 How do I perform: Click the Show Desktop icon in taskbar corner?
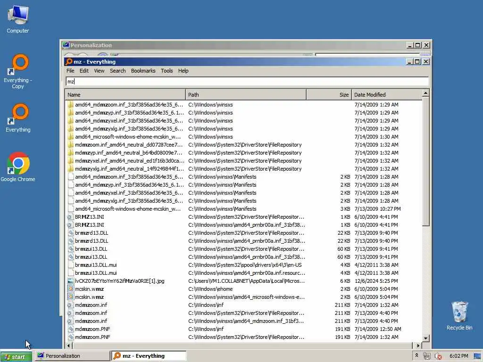(478, 356)
